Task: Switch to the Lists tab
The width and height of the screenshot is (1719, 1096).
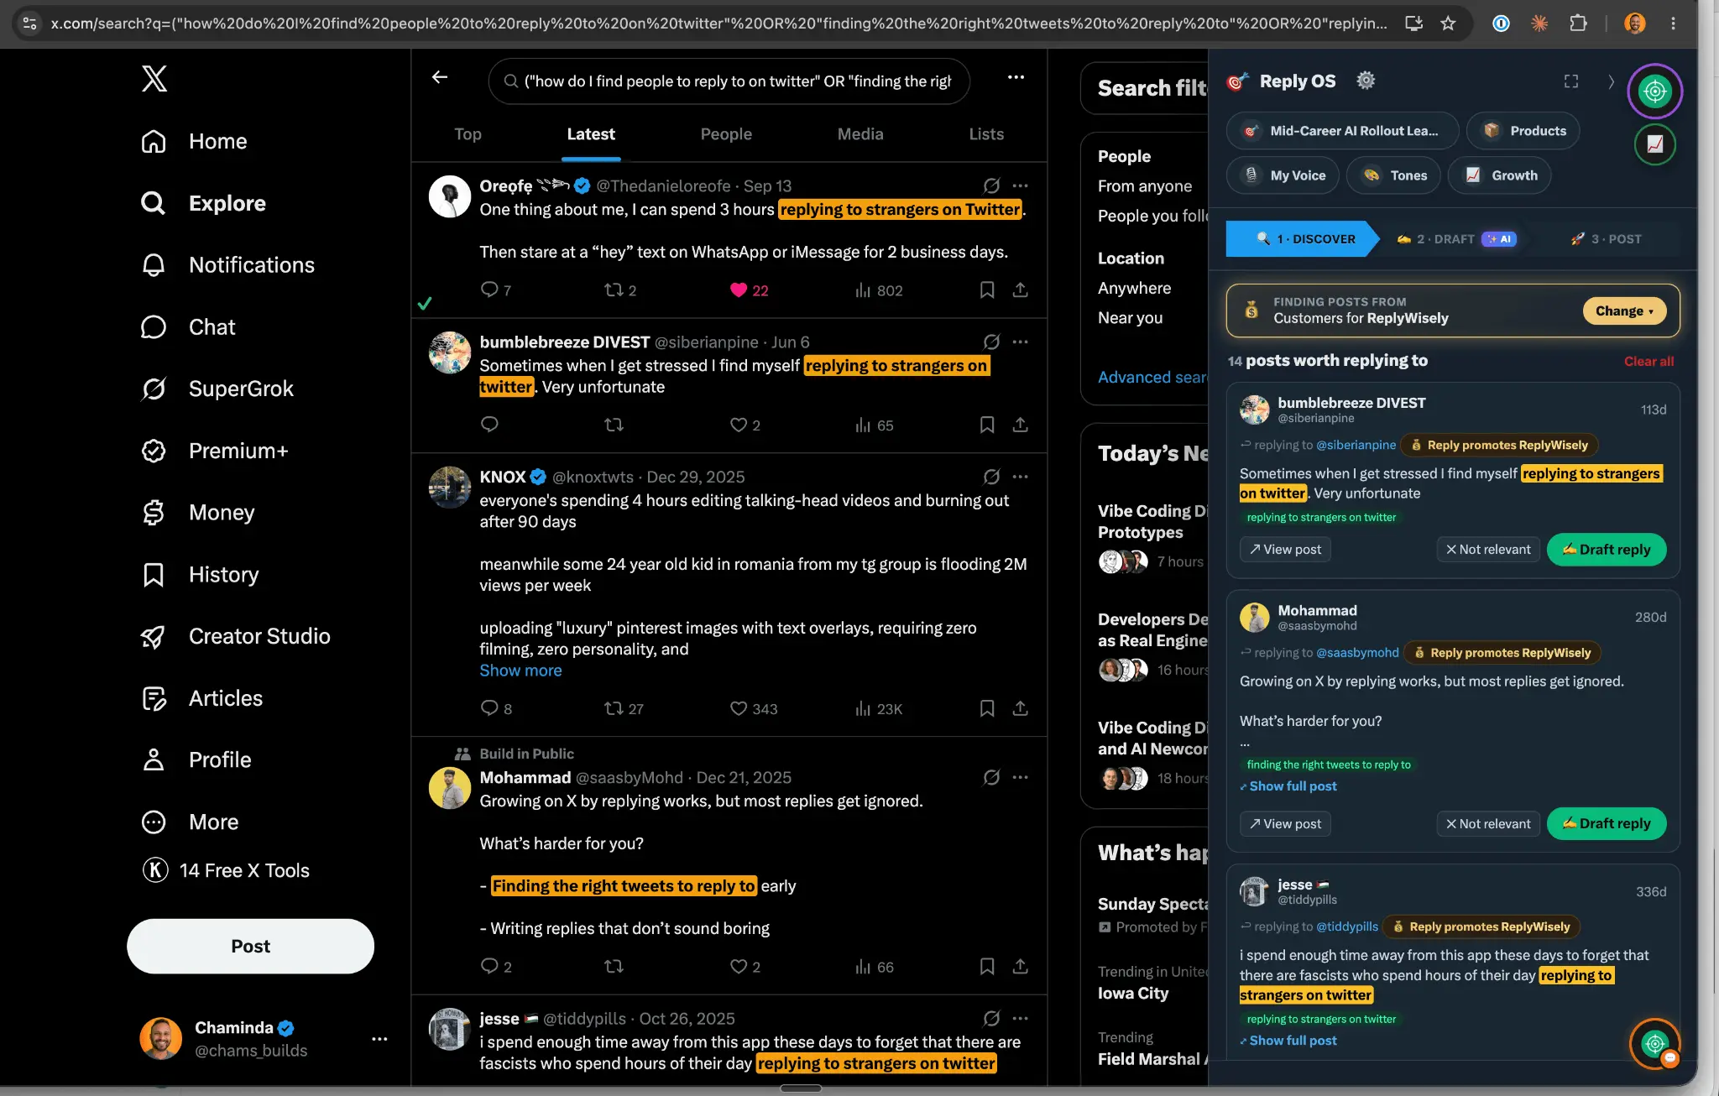Action: pyautogui.click(x=986, y=134)
